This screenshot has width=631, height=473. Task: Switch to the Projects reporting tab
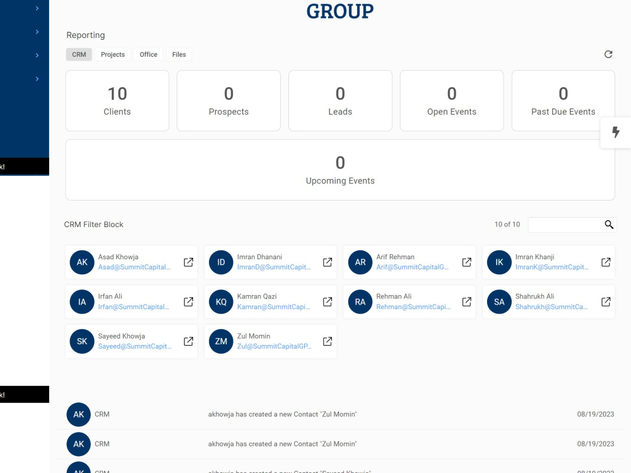coord(113,54)
